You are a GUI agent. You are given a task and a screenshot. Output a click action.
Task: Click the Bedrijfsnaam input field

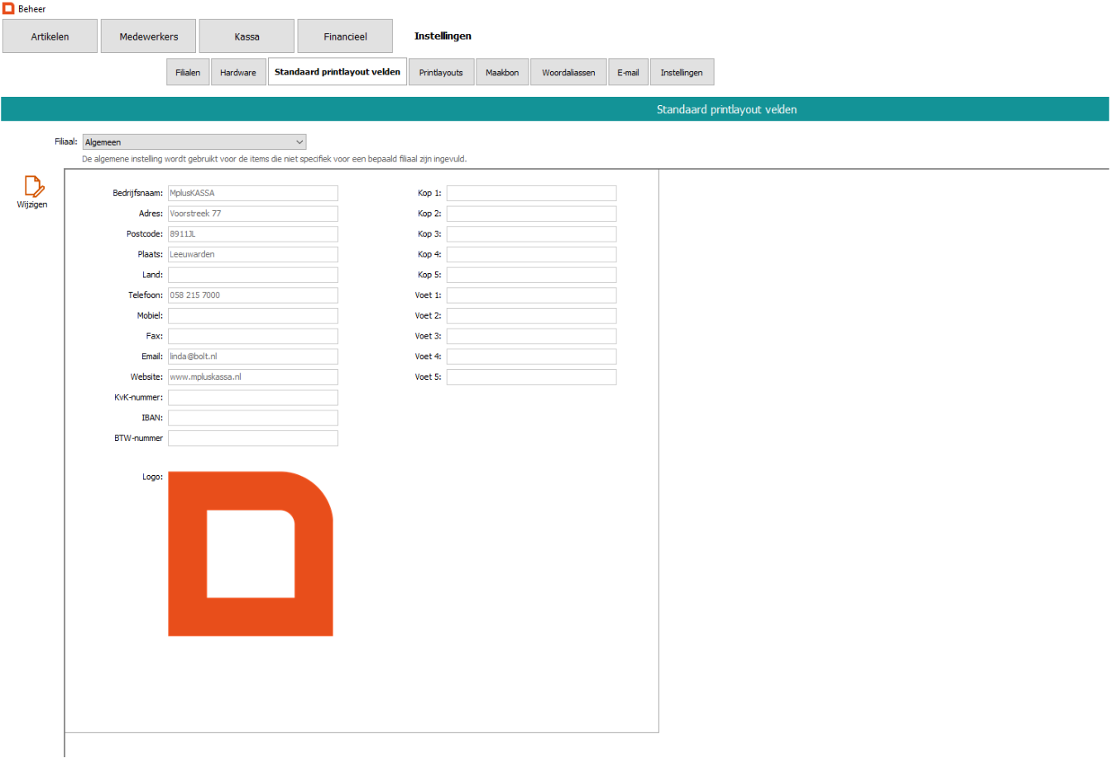point(253,193)
